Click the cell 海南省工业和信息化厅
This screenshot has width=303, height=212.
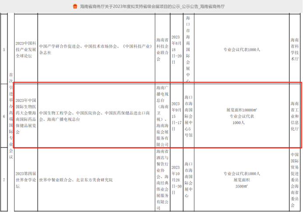coord(295,116)
